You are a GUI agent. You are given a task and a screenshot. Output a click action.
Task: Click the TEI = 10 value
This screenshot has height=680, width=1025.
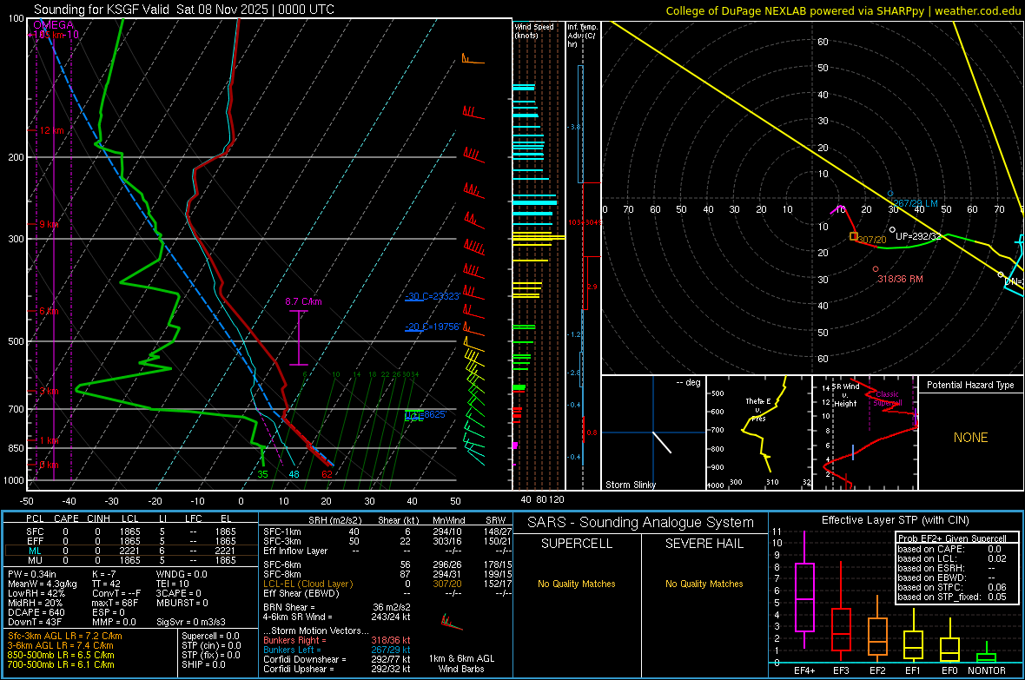point(173,584)
